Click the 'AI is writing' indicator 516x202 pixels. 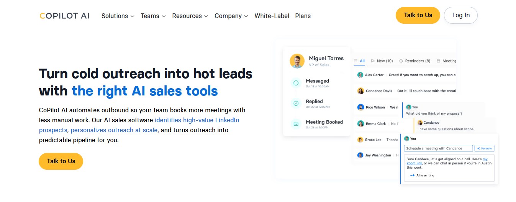point(422,175)
